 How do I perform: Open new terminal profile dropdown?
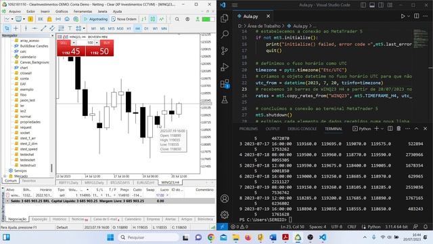coord(382,129)
